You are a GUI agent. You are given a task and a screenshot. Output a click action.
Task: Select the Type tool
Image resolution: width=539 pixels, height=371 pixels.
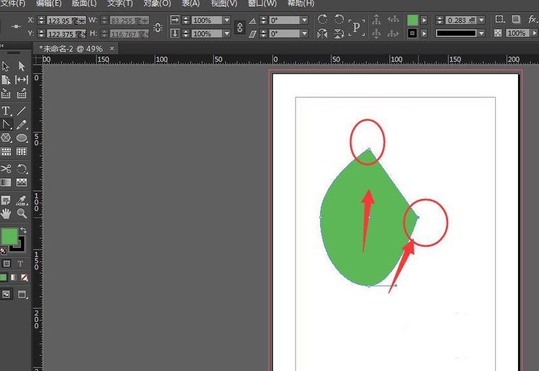(6, 111)
